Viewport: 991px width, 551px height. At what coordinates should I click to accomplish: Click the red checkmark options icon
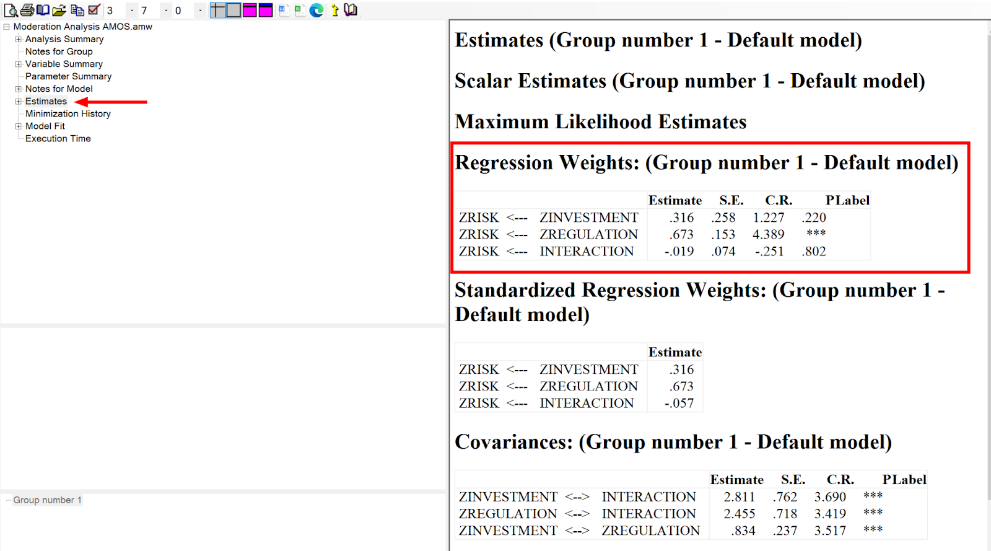pyautogui.click(x=94, y=10)
